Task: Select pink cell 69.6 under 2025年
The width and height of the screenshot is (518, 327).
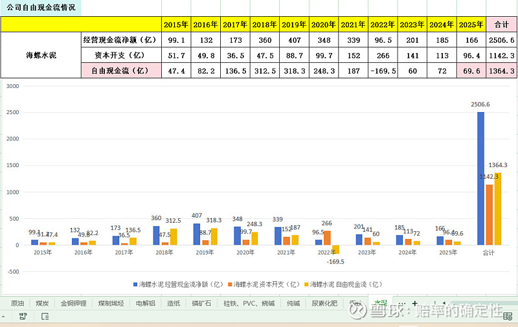Action: (x=471, y=71)
